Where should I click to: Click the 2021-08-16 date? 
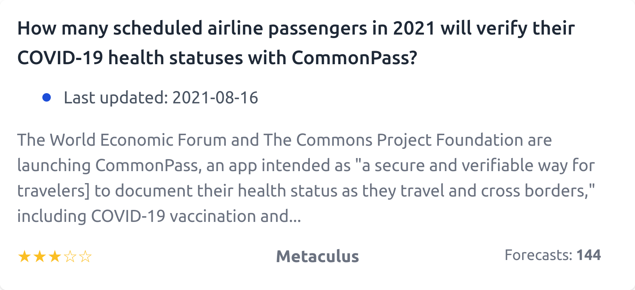[215, 98]
